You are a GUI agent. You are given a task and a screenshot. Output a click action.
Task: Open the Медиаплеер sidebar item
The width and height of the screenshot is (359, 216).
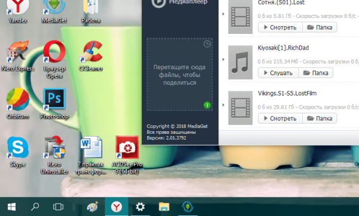pyautogui.click(x=180, y=2)
